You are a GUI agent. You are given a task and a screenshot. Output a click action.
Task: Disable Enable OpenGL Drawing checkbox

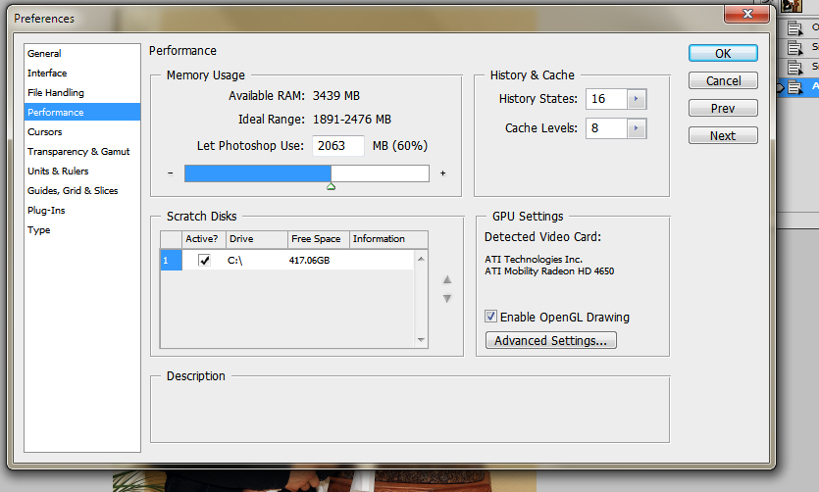pos(491,317)
